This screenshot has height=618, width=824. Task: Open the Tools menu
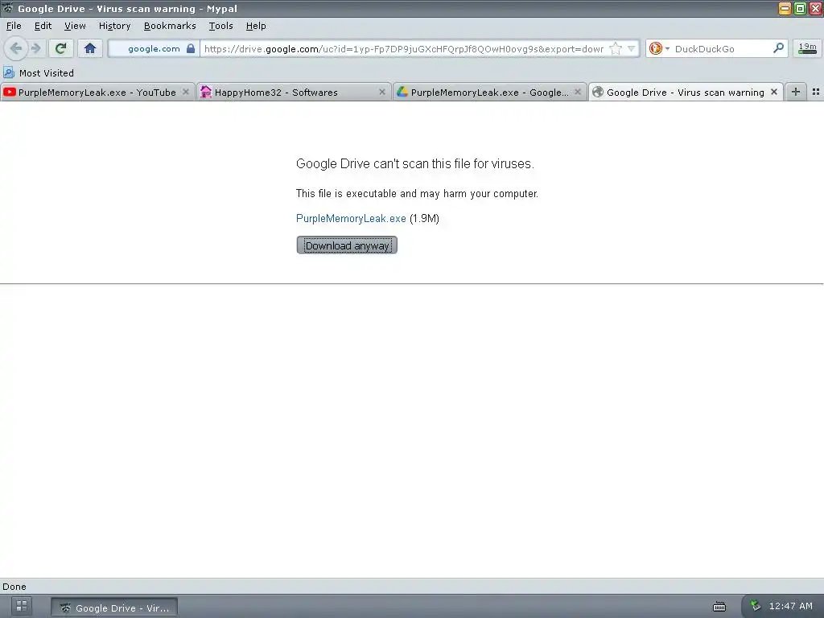(220, 26)
